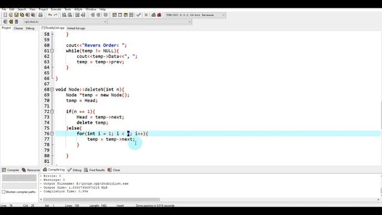This screenshot has height=215, width=382.
Task: Click the Redo arrow icon
Action: pos(56,15)
